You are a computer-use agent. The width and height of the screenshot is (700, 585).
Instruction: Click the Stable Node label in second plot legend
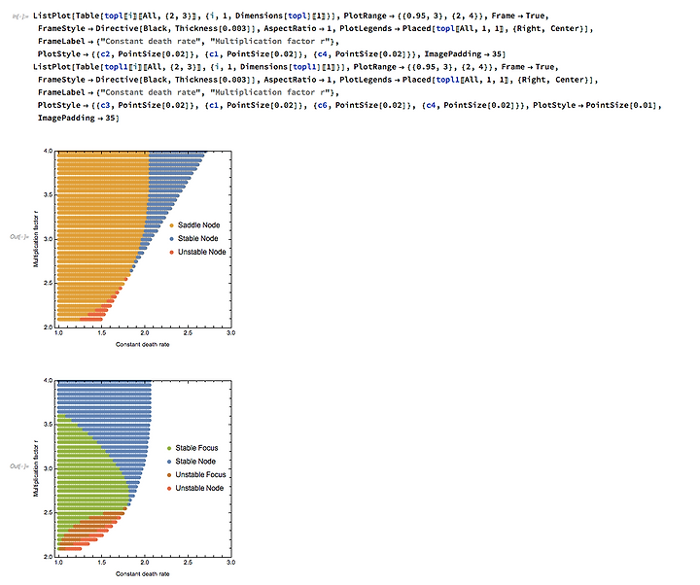click(x=195, y=461)
